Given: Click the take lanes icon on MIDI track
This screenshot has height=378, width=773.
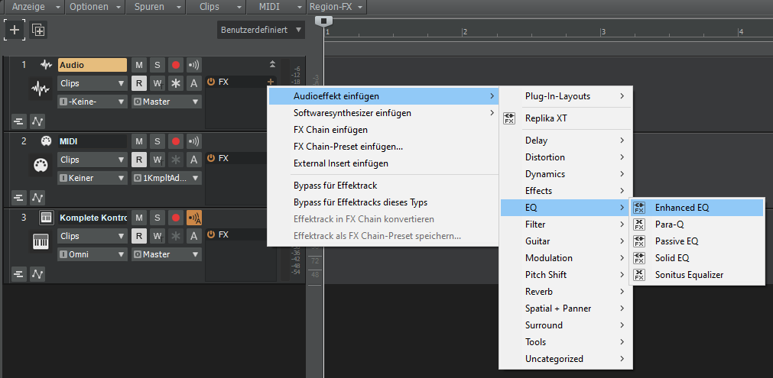Looking at the screenshot, I should (19, 198).
